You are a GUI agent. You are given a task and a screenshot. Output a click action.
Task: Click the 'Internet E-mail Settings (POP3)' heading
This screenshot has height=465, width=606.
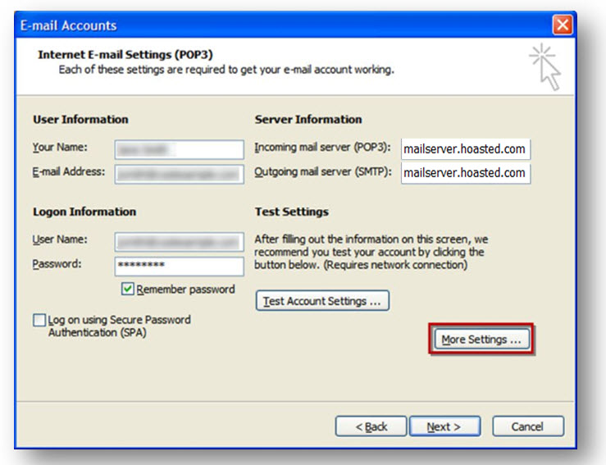click(x=125, y=54)
